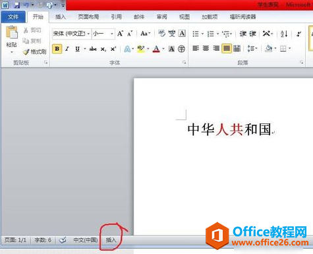313x254 pixels.
Task: Click the Save icon in quick access toolbar
Action: (x=16, y=5)
